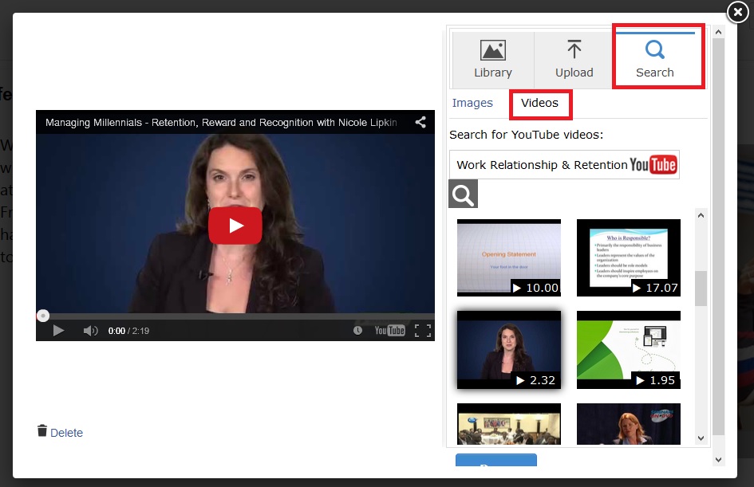
Task: Click the small play icon in player controls
Action: 58,330
